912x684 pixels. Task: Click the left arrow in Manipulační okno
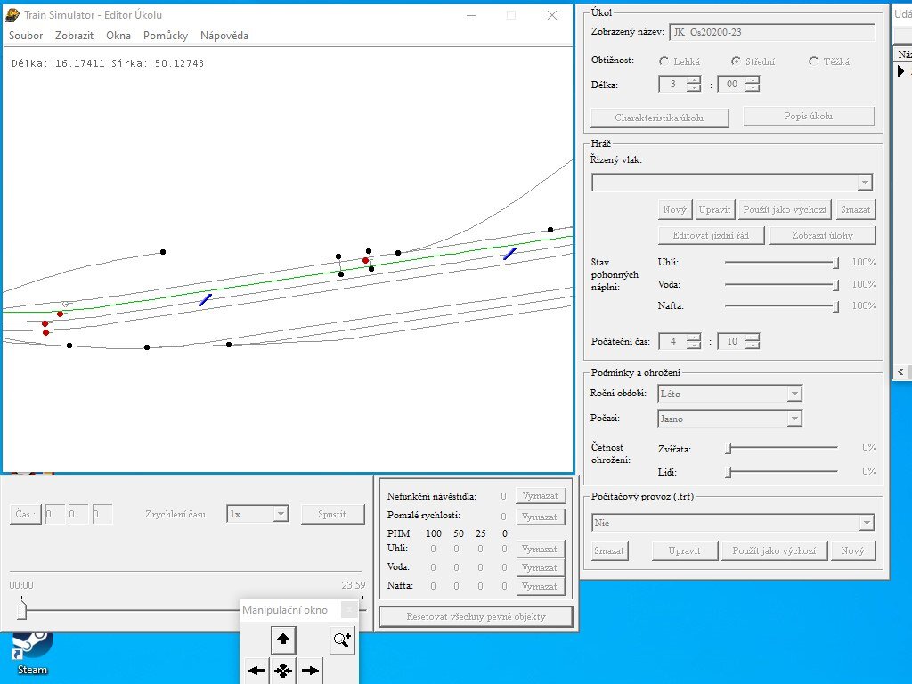coord(256,671)
